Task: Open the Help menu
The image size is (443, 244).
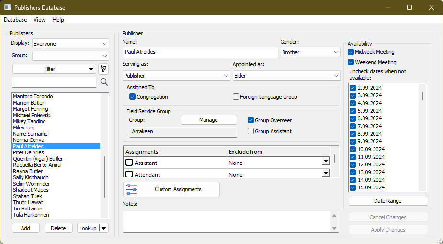Action: (x=58, y=20)
